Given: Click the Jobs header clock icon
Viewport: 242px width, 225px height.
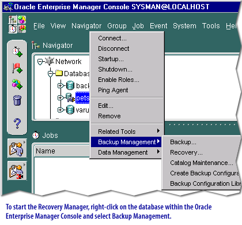Looking at the screenshot, I should click(x=36, y=135).
